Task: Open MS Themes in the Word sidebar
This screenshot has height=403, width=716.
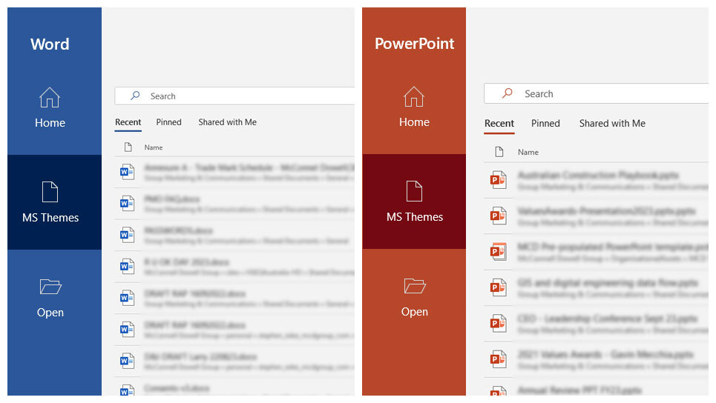Action: click(54, 202)
